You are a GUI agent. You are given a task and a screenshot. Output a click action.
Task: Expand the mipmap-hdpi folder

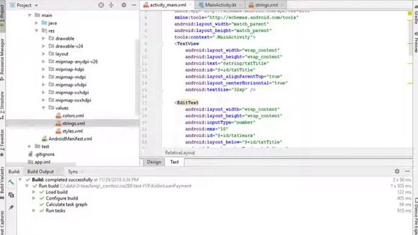click(x=44, y=70)
